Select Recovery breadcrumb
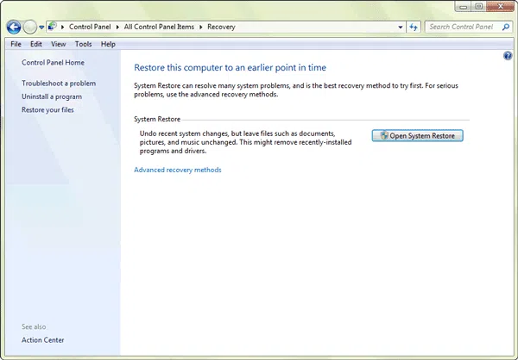The height and width of the screenshot is (360, 518). pyautogui.click(x=221, y=27)
